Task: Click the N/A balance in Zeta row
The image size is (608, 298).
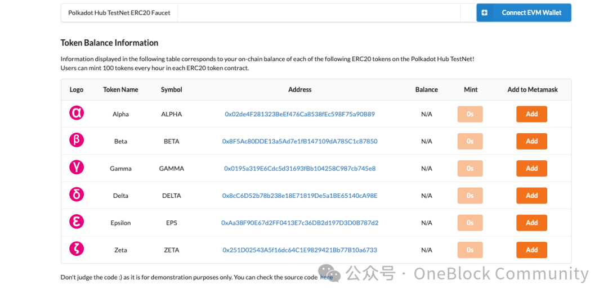Action: (427, 250)
